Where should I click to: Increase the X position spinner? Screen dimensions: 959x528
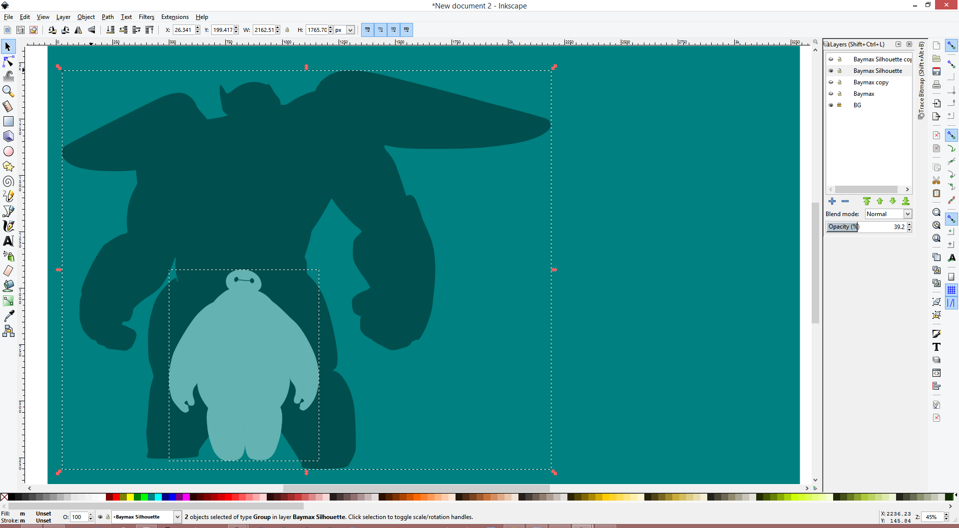[198, 27]
